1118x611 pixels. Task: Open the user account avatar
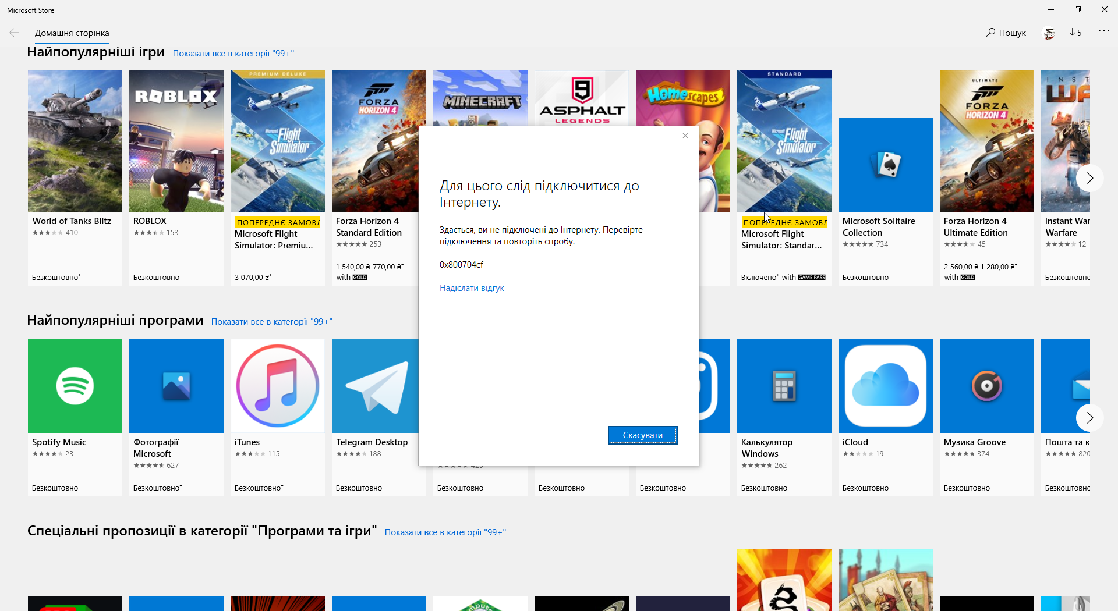pos(1049,33)
